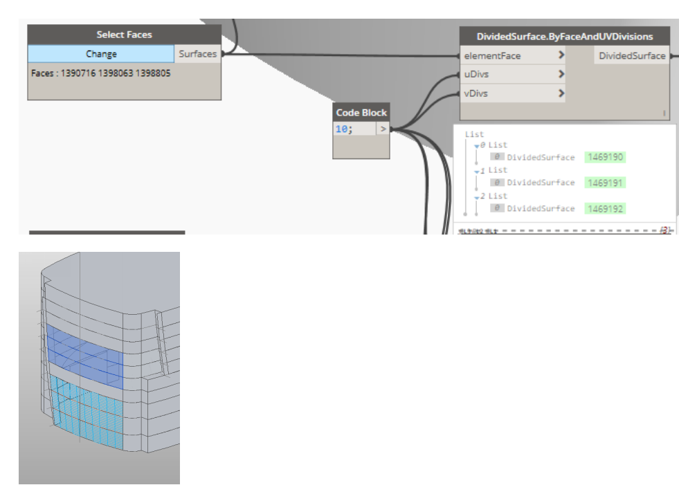Image resolution: width=679 pixels, height=503 pixels.
Task: Click the Code Block output arrow port
Action: click(x=383, y=129)
